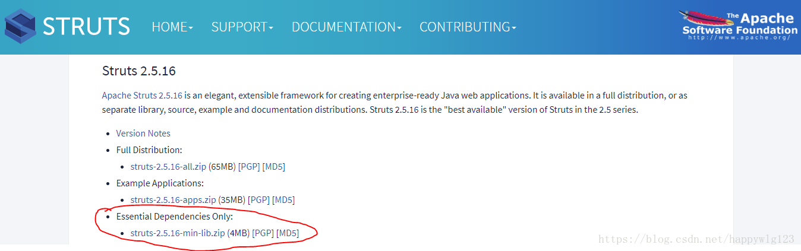
Task: Expand the SUPPORT dropdown menu
Action: coord(242,27)
